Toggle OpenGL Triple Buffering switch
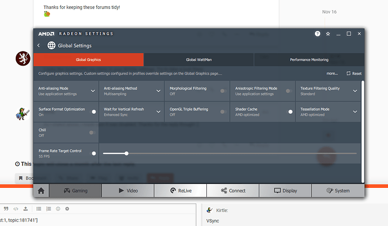The height and width of the screenshot is (226, 388). (x=223, y=112)
